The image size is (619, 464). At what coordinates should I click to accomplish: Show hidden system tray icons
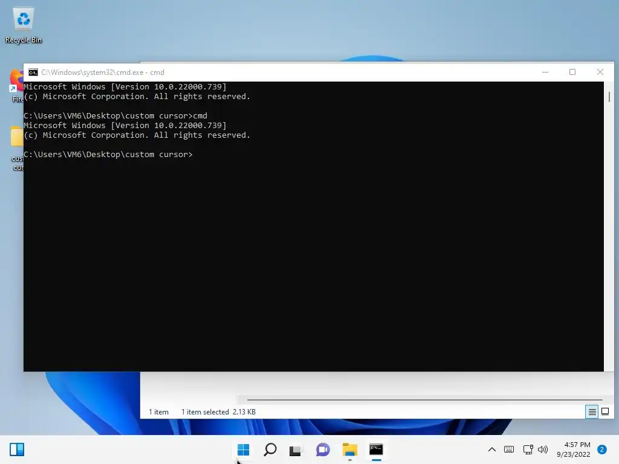pyautogui.click(x=492, y=449)
